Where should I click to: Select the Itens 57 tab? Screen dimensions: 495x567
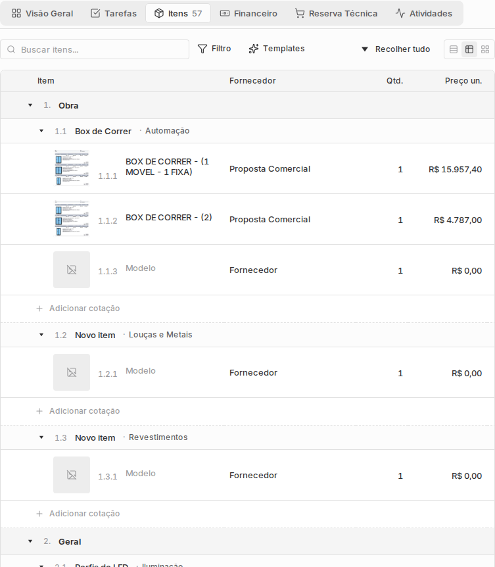178,13
